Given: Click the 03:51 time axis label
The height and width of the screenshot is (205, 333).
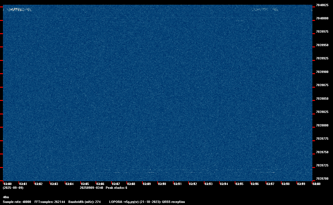Looking at the screenshot, I should point(178,184).
